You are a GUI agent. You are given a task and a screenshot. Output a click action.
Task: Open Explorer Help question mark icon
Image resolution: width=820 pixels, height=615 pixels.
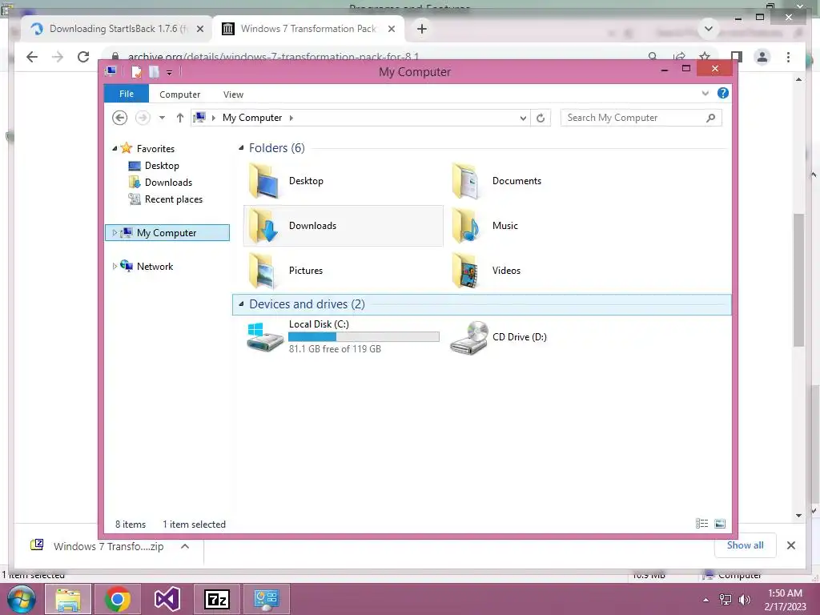point(723,93)
